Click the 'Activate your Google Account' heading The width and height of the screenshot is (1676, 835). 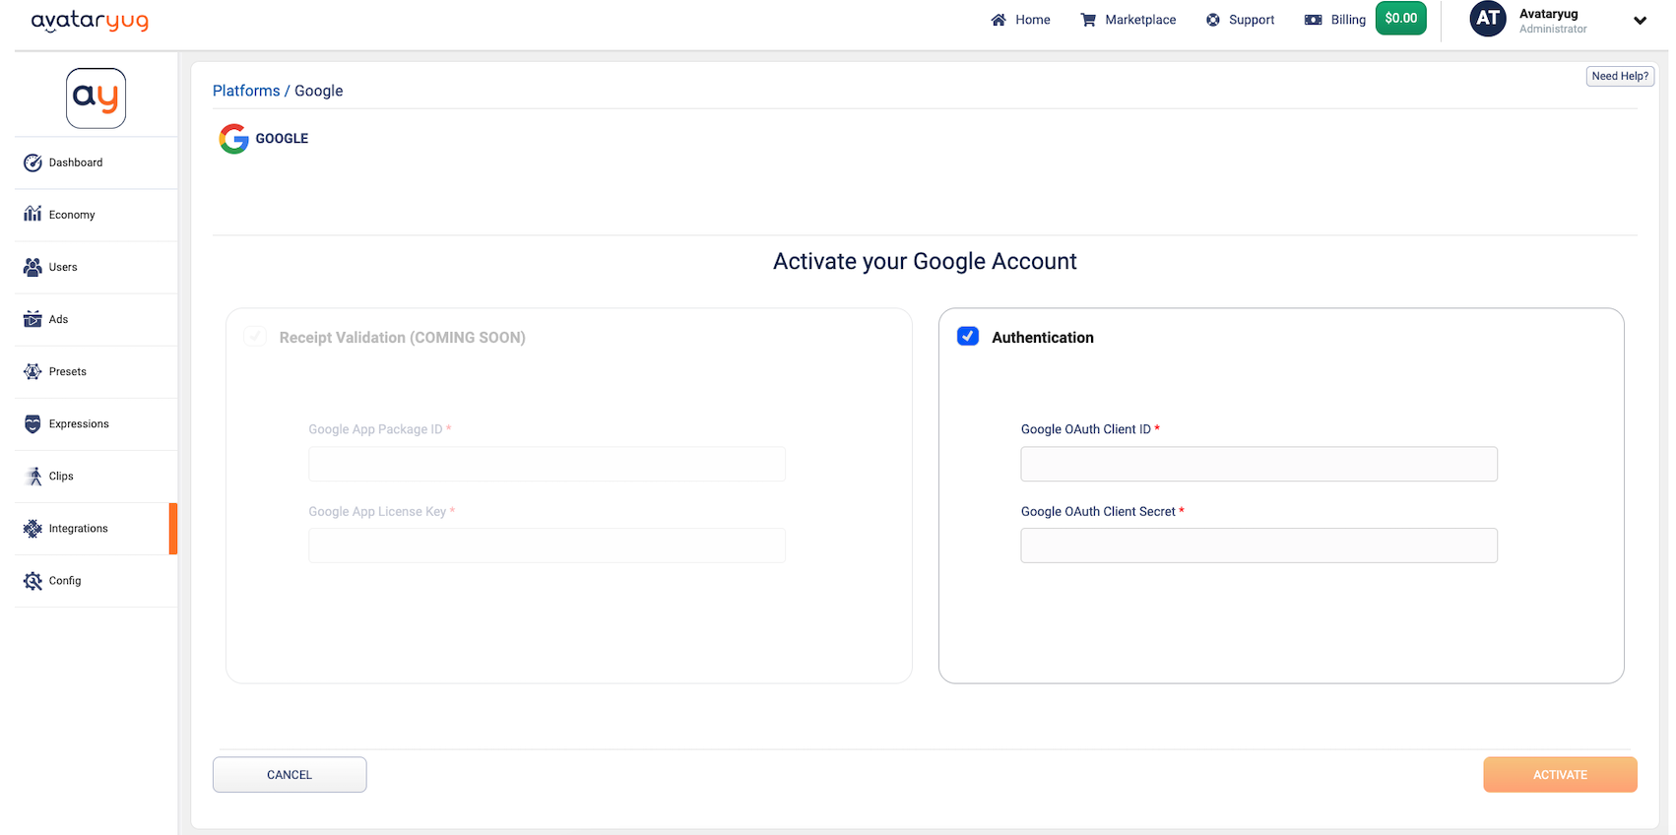click(x=925, y=262)
